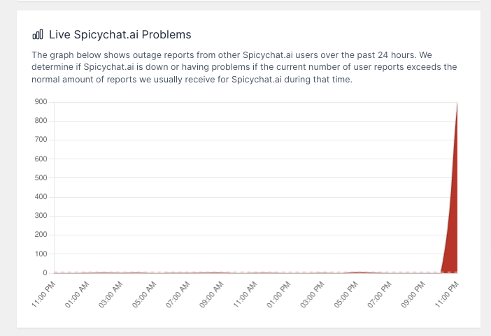
Task: Click the '01:00 AM' x-axis label
Action: (x=77, y=295)
